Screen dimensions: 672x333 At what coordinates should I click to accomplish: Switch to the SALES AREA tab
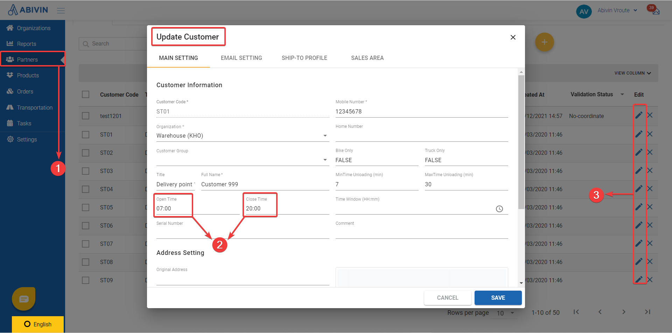pos(367,58)
